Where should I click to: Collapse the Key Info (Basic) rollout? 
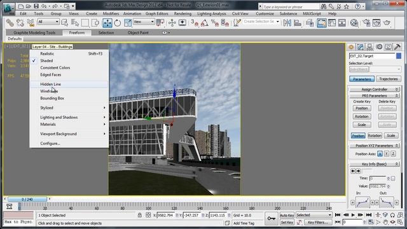375,164
